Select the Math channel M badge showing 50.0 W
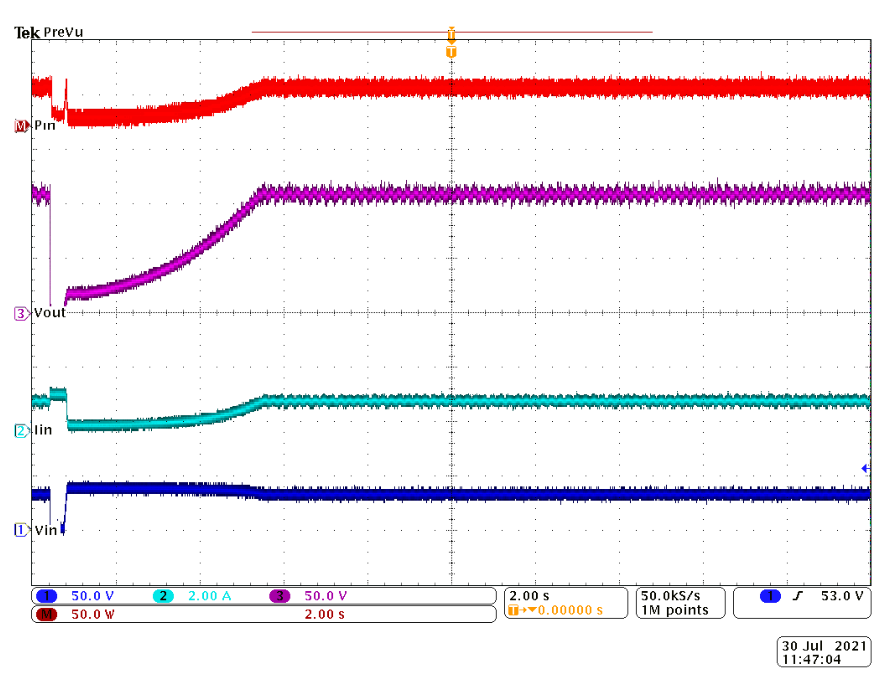 tap(47, 614)
